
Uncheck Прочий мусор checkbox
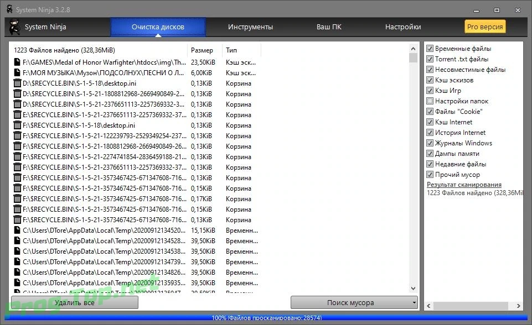tap(430, 175)
